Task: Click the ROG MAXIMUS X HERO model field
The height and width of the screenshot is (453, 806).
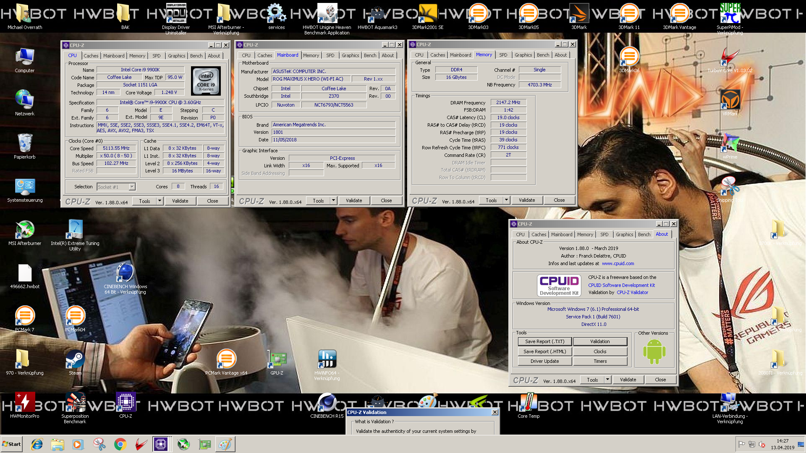Action: point(311,79)
